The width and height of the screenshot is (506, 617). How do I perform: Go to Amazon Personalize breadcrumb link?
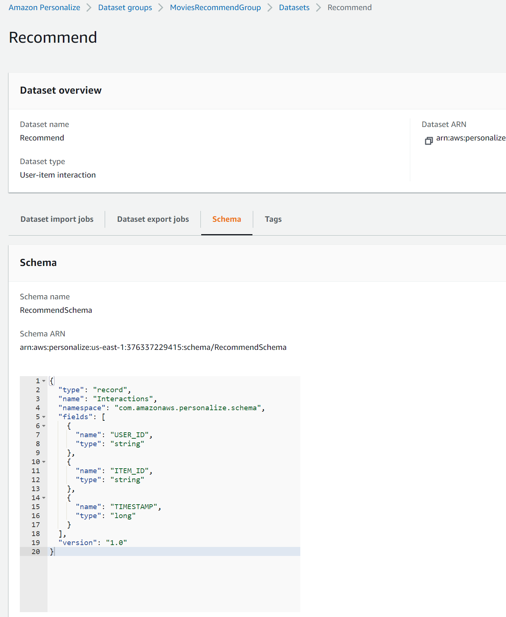pyautogui.click(x=44, y=7)
